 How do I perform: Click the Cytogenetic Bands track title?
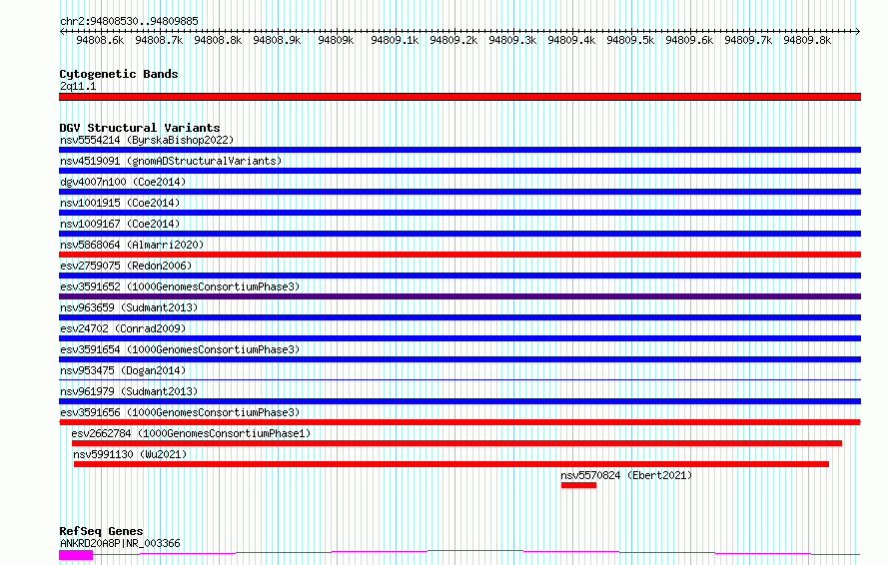119,74
